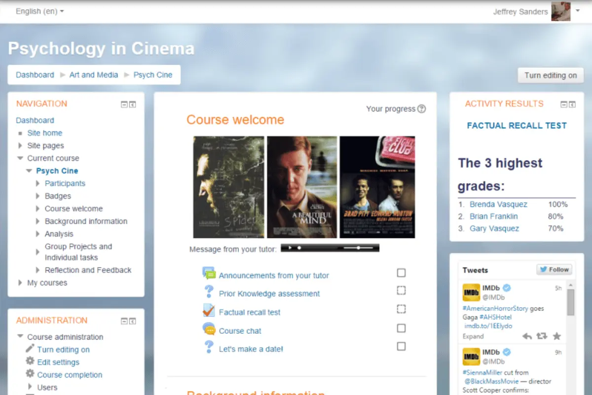Click the Let's make a date question mark icon
The width and height of the screenshot is (592, 395).
pyautogui.click(x=209, y=347)
